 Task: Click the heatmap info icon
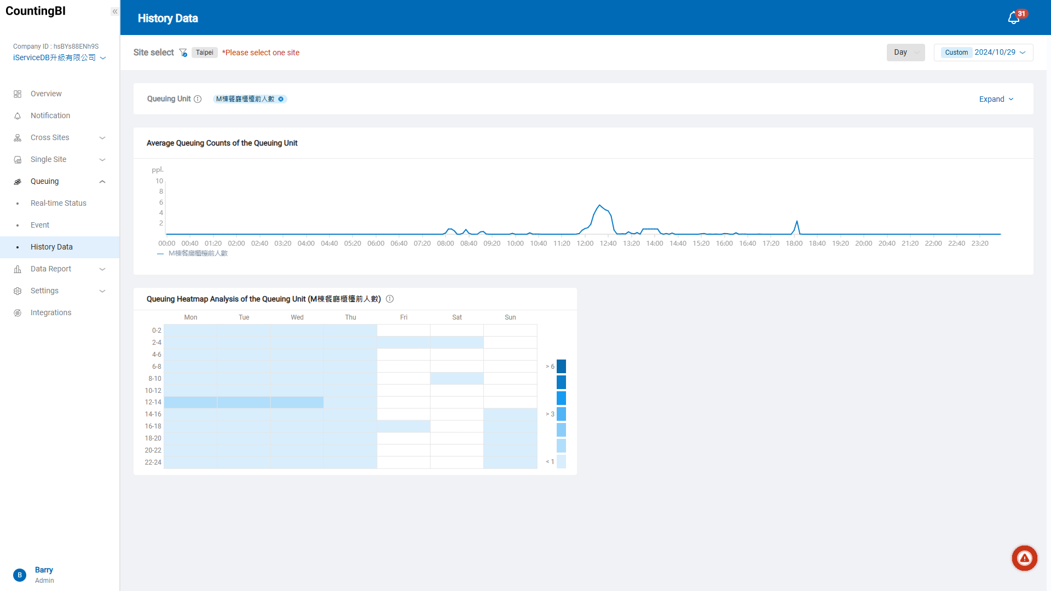click(390, 299)
